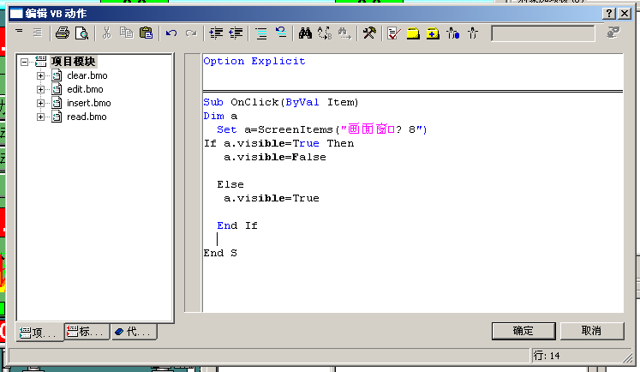Click the 行: 14 status bar indicator

(547, 356)
